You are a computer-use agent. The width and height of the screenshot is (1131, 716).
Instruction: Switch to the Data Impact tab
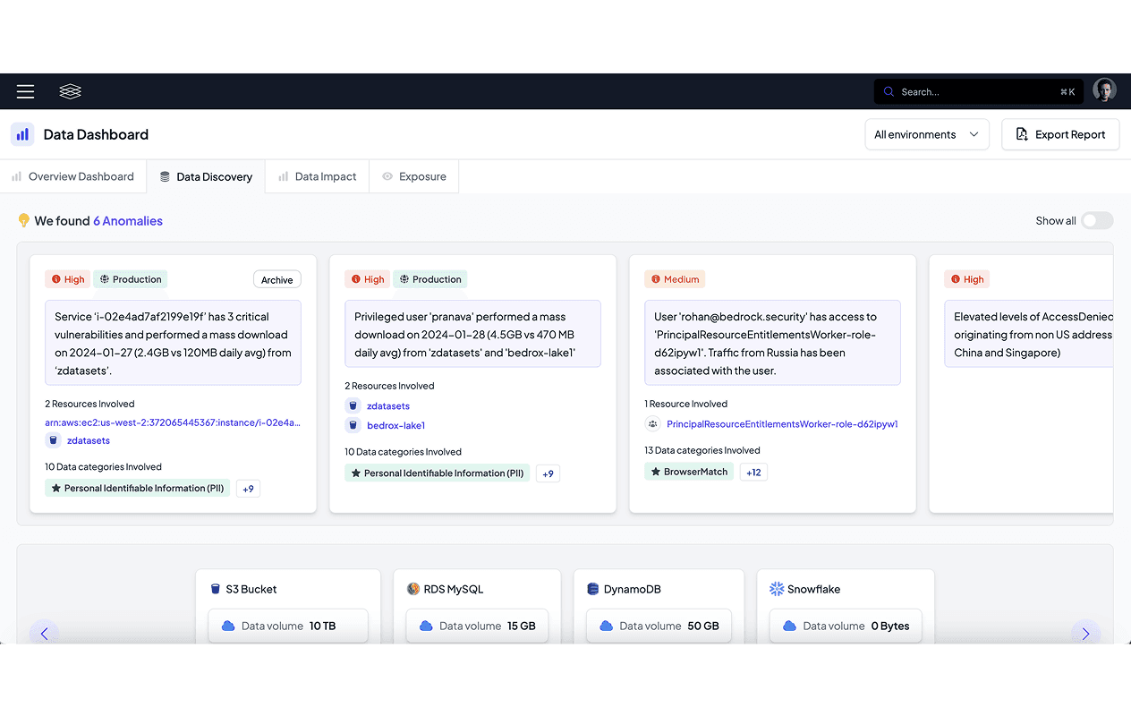[x=317, y=176]
